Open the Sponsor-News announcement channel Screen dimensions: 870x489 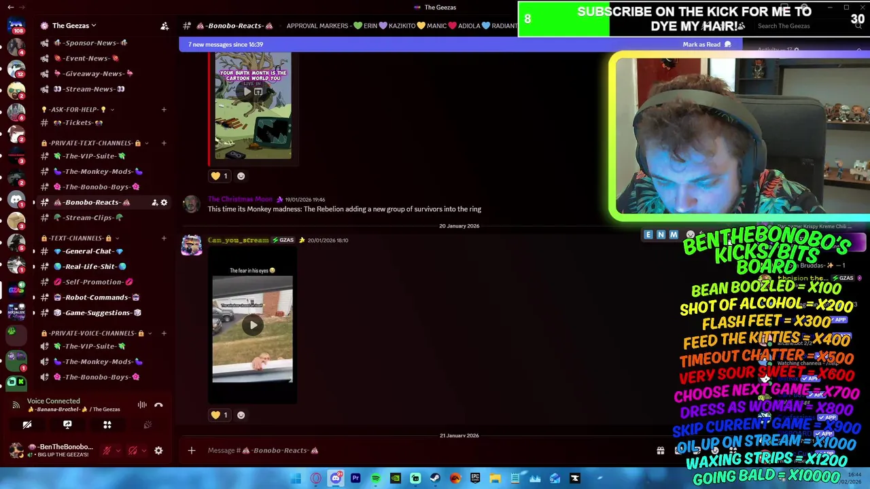pos(91,43)
